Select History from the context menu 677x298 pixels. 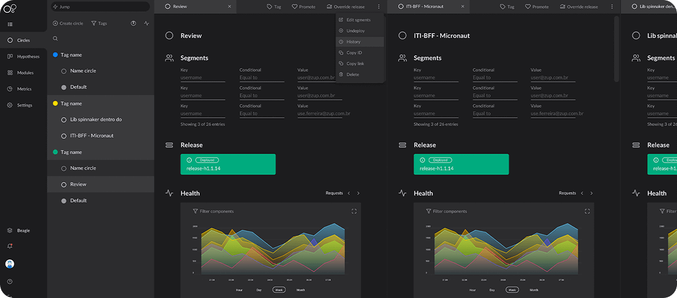click(353, 42)
